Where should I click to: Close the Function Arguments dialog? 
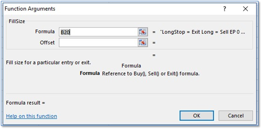[x=245, y=9]
